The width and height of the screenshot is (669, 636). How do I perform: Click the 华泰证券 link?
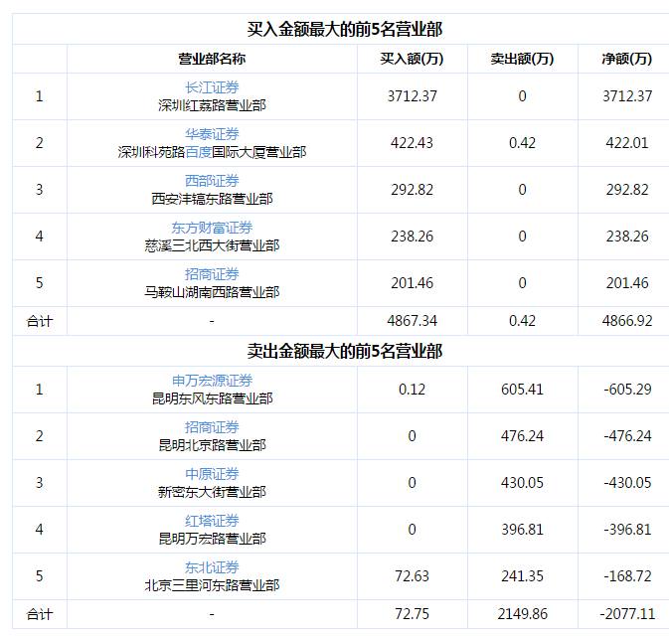pos(212,134)
